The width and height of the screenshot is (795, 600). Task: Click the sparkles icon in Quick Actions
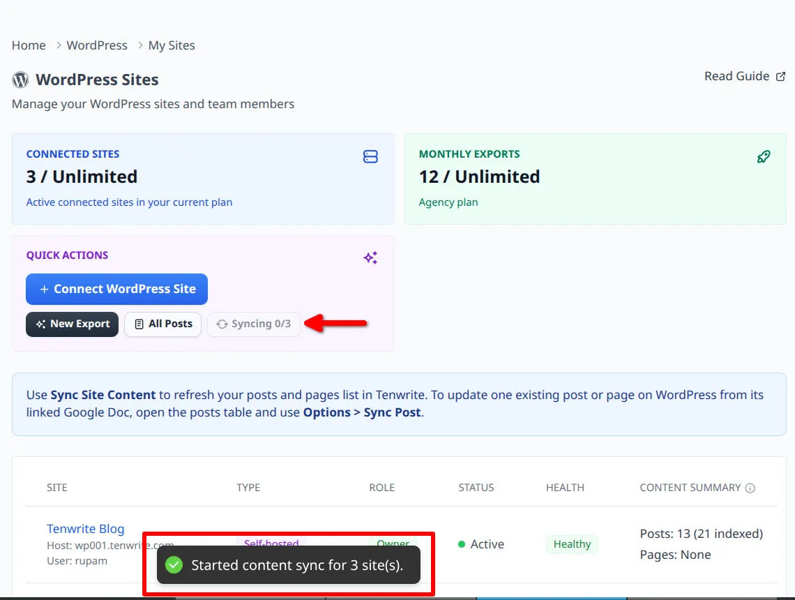tap(370, 257)
